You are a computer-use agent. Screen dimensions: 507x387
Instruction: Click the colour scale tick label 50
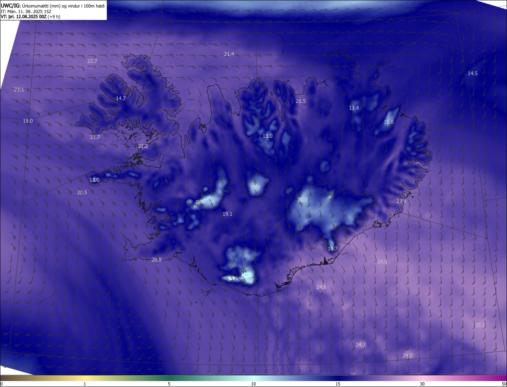coord(504,384)
